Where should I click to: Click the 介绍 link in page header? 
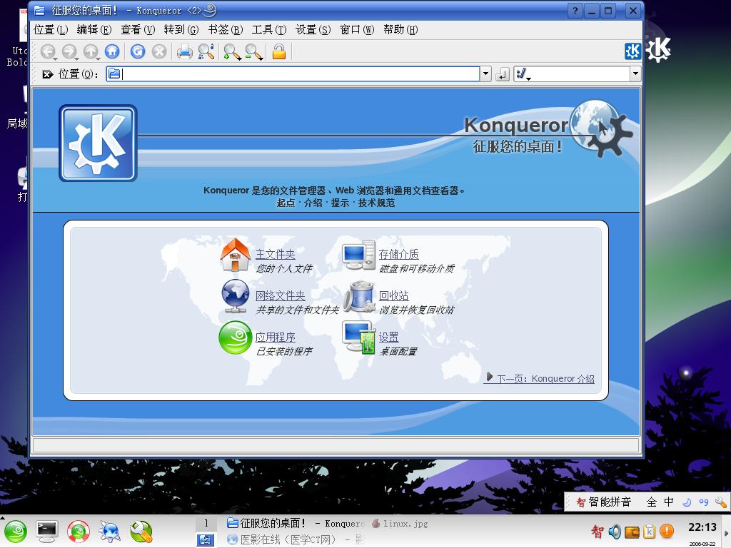tap(313, 203)
